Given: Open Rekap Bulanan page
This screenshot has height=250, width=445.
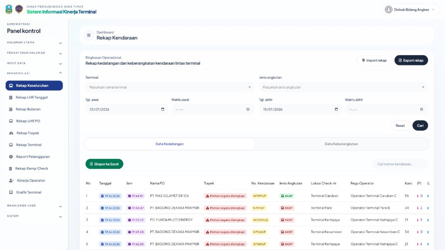Looking at the screenshot, I should tap(28, 109).
